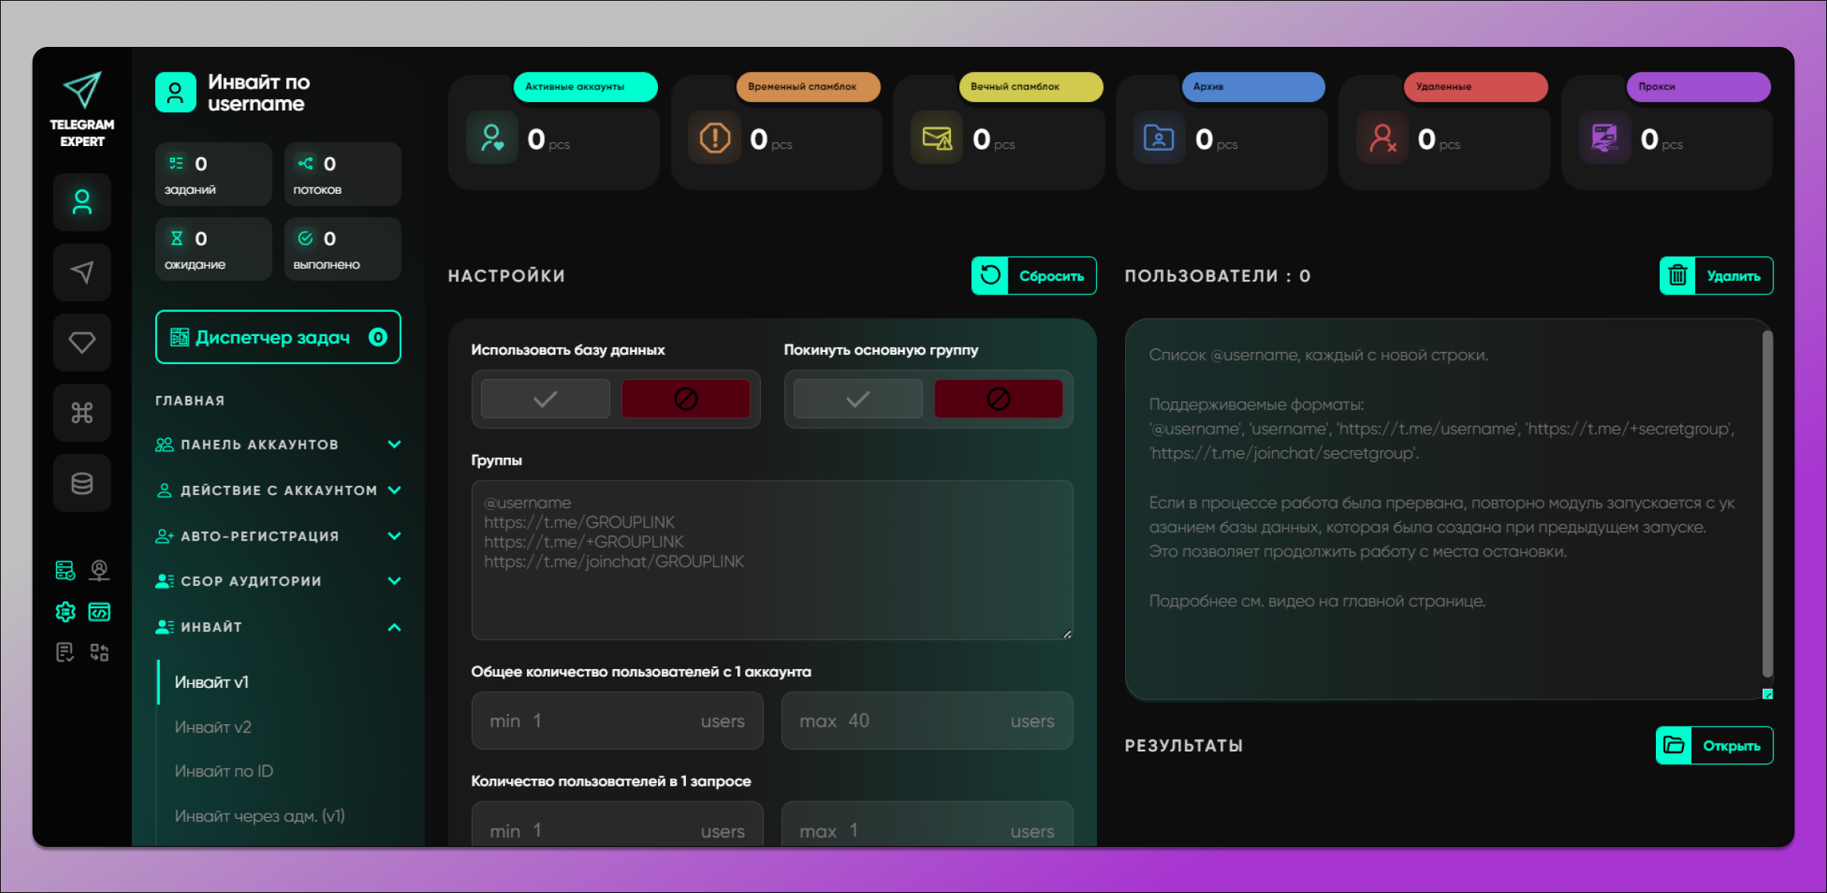
Task: Open the Telegram send tool in the sidebar
Action: [82, 272]
